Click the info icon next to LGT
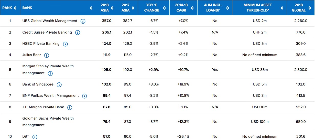This screenshot has width=315, height=139. point(35,137)
